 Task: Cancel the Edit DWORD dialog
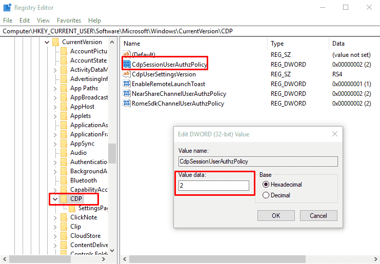[x=318, y=216]
